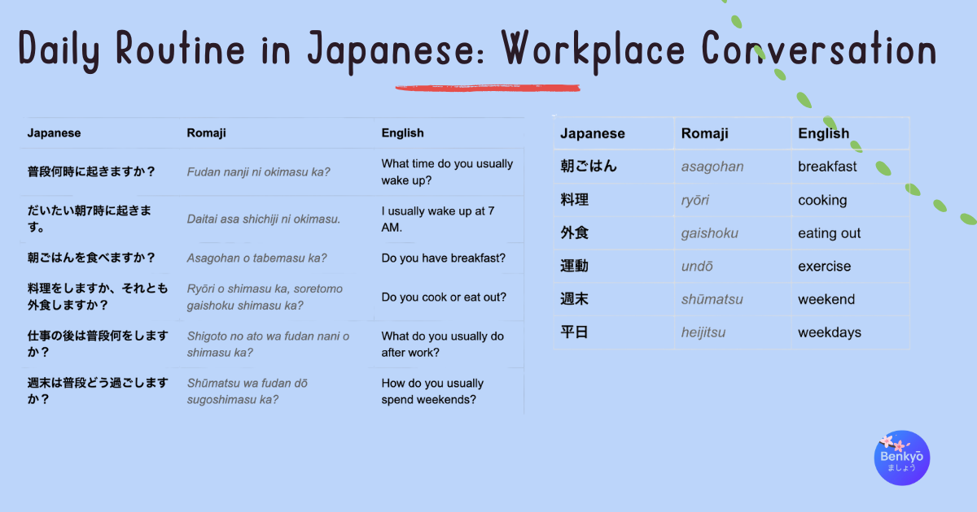Viewport: 977px width, 512px height.
Task: Click '料理をしますか、それとも外食しますか？' cell
Action: pos(98,297)
